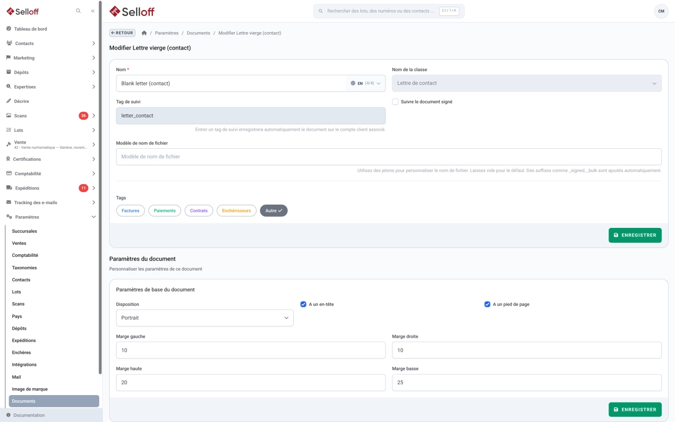The image size is (675, 422).
Task: Click the Scans image icon in sidebar
Action: [8, 116]
